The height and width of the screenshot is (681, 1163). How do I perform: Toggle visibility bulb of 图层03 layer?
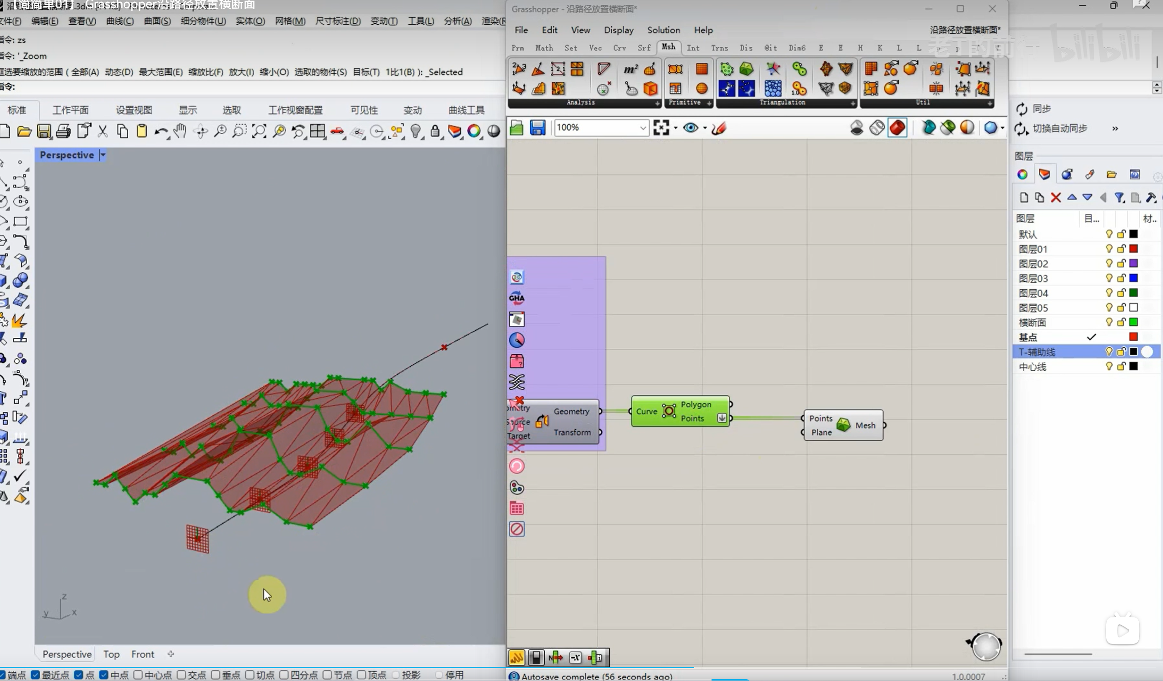point(1109,278)
